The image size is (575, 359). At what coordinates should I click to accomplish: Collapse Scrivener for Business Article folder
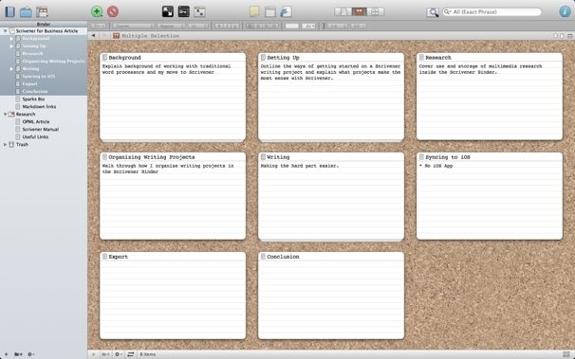[5, 31]
